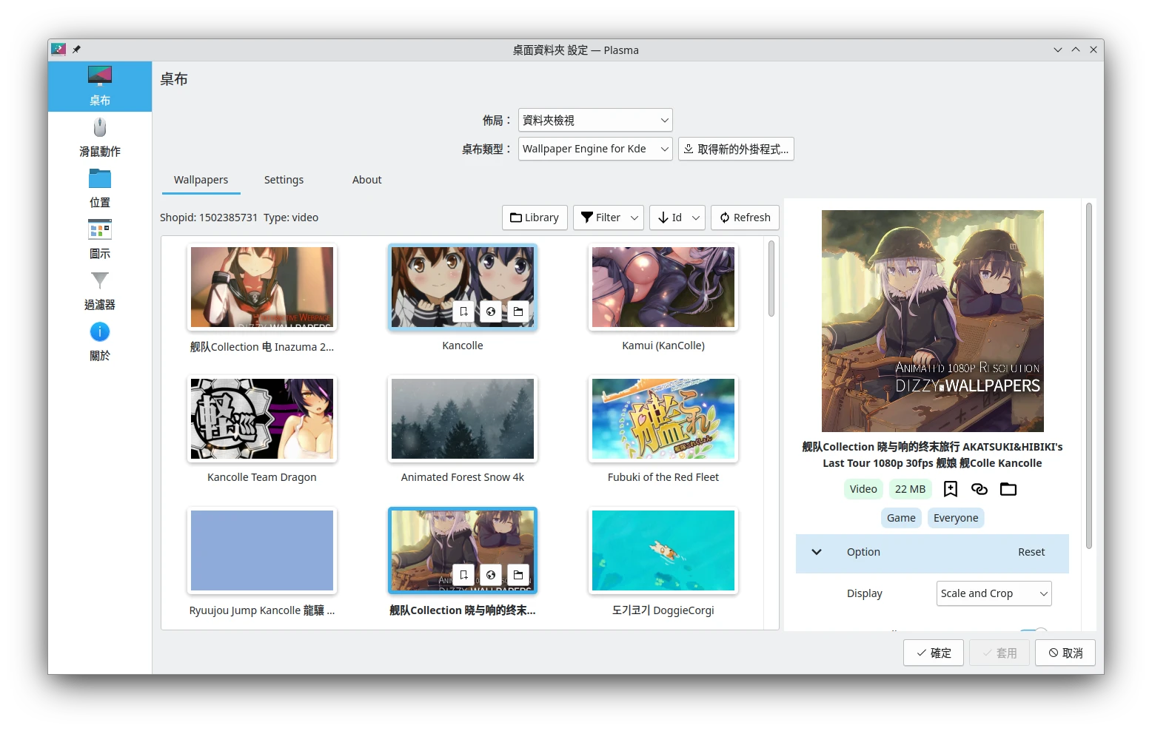
Task: Click the pin icon in title bar
Action: tap(76, 50)
